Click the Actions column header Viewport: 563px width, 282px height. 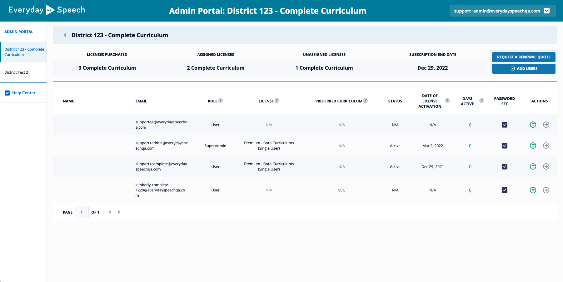point(540,101)
